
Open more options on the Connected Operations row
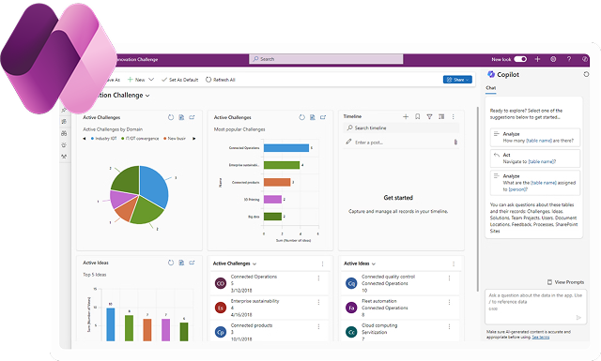318,278
